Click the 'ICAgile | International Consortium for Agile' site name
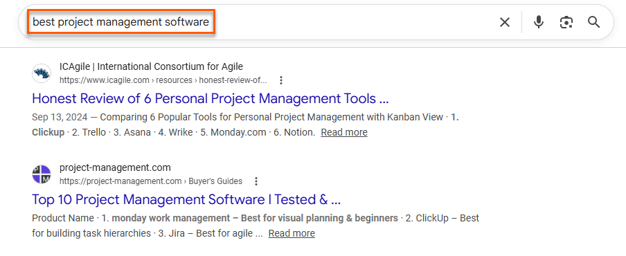This screenshot has width=626, height=256. [x=151, y=66]
